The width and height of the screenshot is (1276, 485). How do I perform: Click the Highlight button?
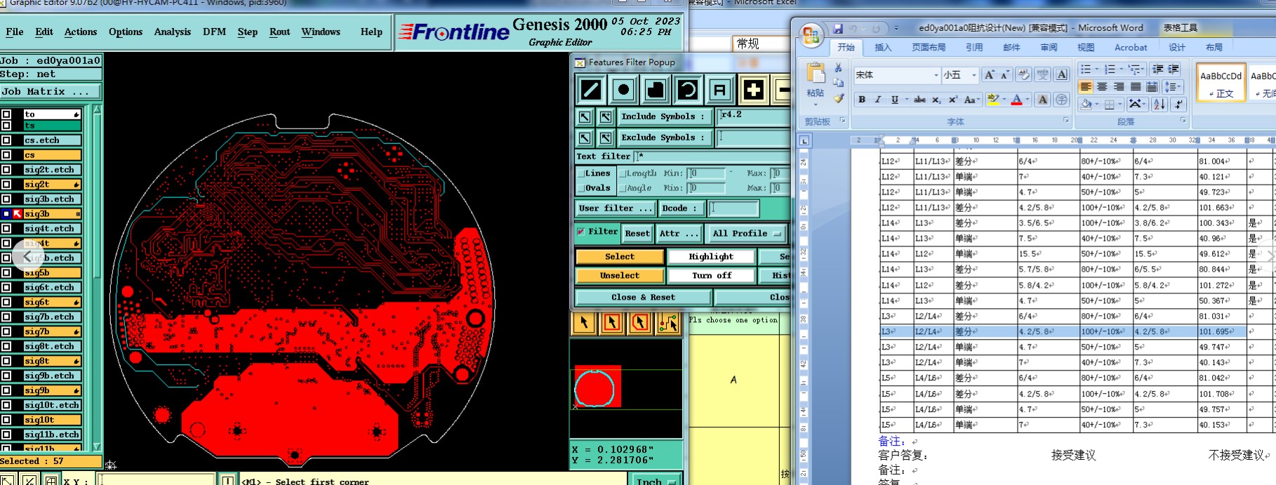711,257
